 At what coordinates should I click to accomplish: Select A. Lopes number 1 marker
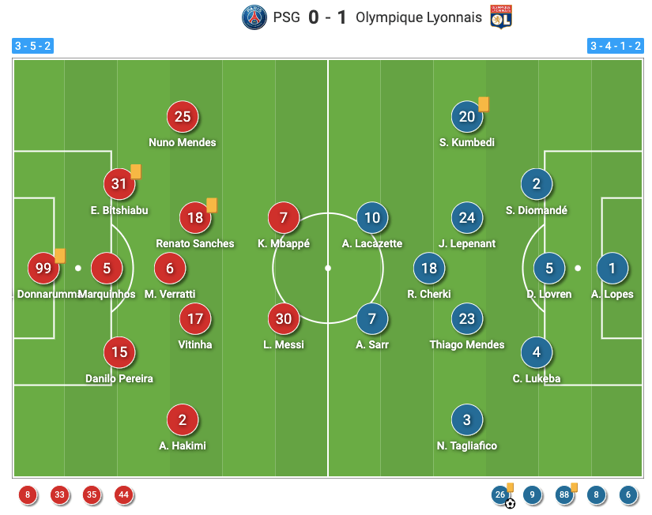pyautogui.click(x=612, y=269)
